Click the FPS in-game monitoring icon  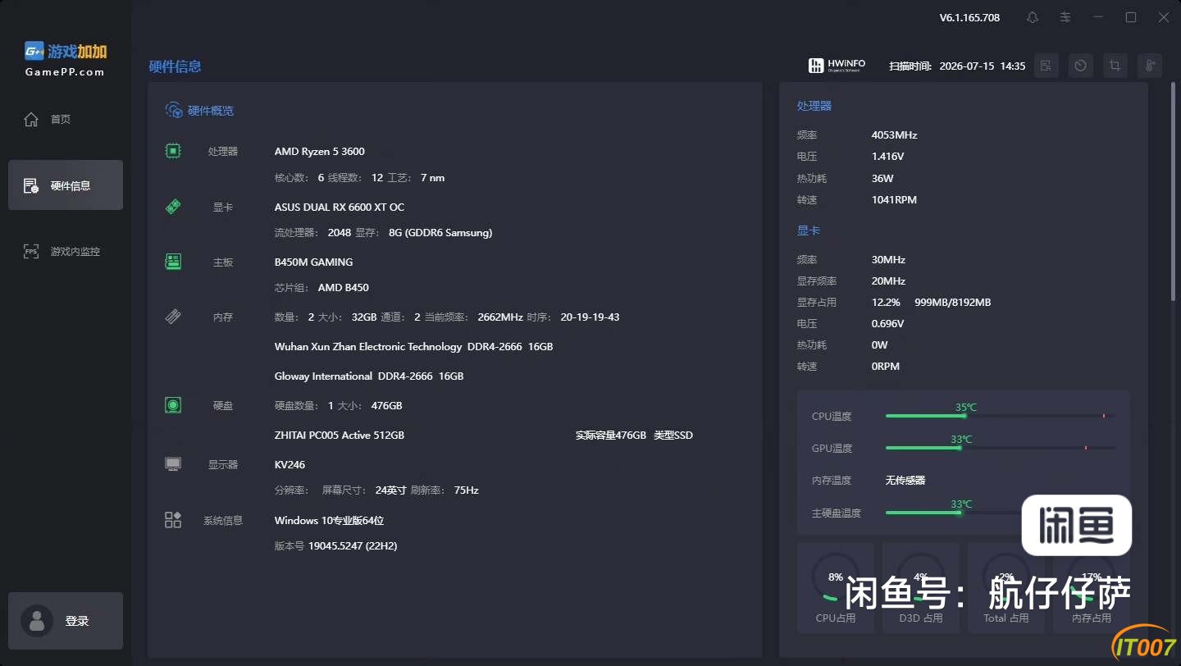coord(31,252)
